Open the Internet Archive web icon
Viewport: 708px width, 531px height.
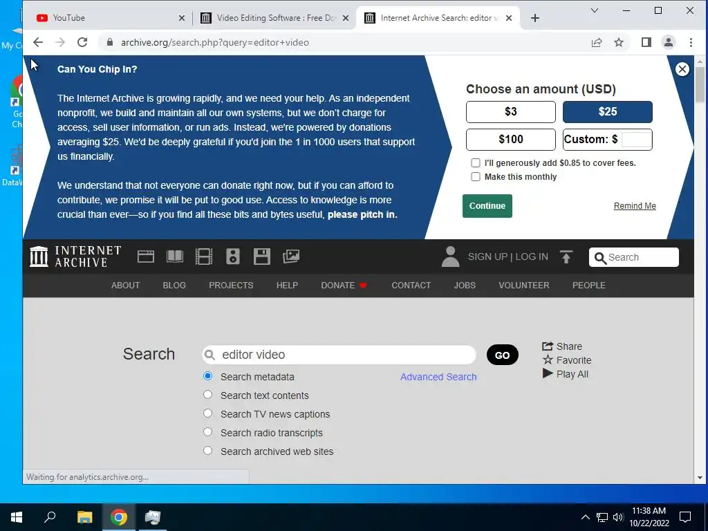[x=146, y=257]
